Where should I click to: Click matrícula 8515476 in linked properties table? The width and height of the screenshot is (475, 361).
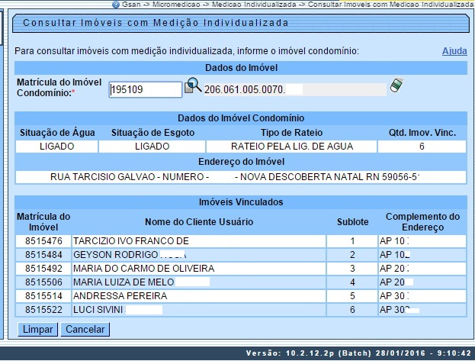(x=43, y=241)
